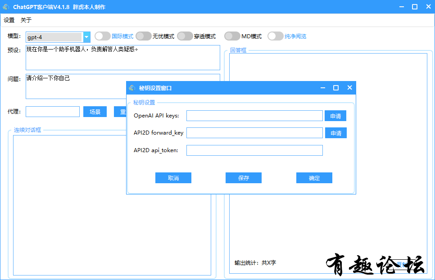Click the 输出统计：共X字 status text
Screen dimensions: 435x280
pos(255,262)
